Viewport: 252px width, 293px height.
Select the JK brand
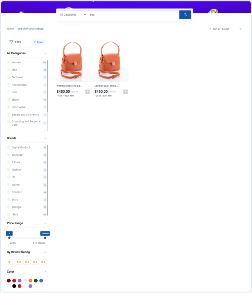(x=9, y=177)
